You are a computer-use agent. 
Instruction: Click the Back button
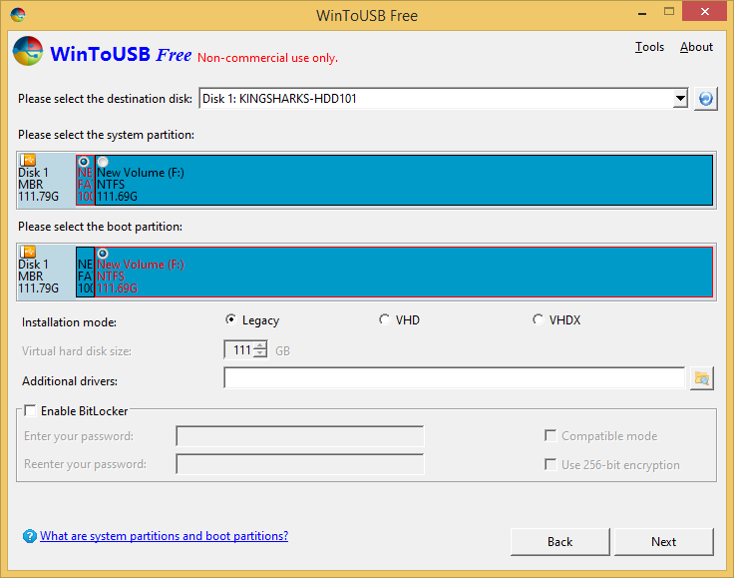click(x=560, y=542)
